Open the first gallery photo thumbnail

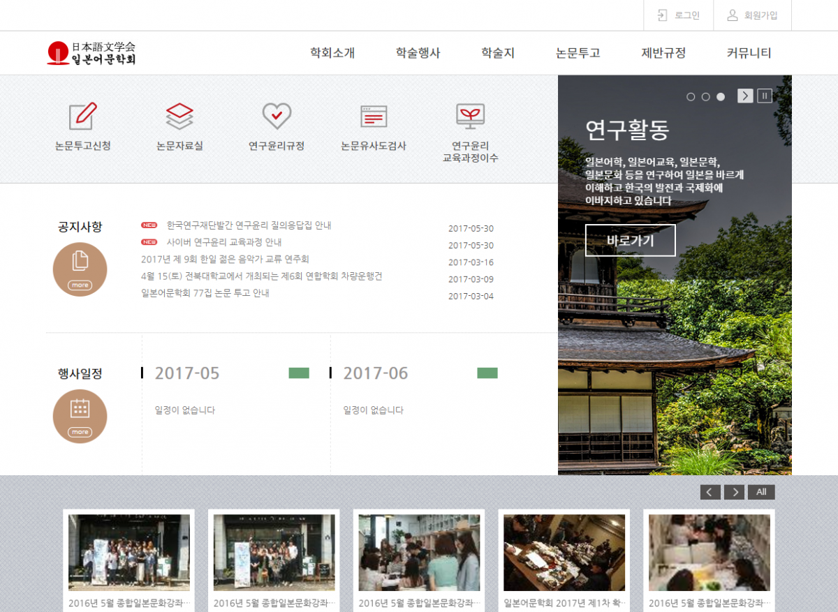[129, 553]
